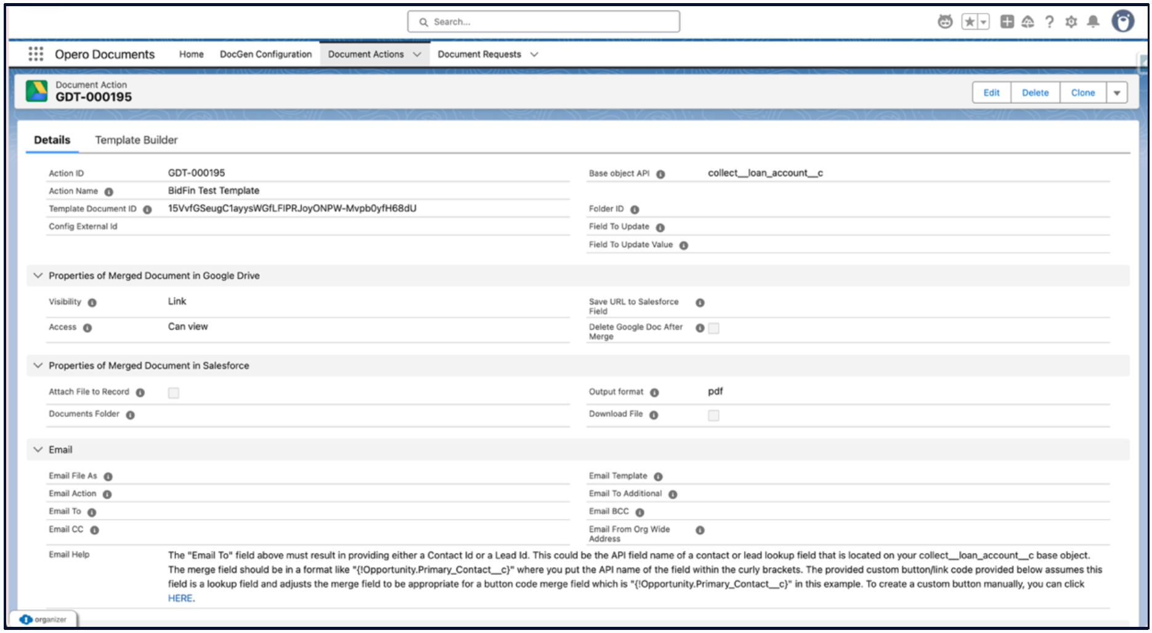The image size is (1152, 633).
Task: Open the Document Requests tab
Action: tap(479, 54)
